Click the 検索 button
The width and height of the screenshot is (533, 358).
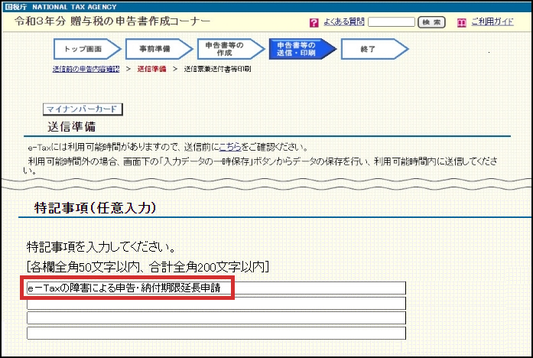pyautogui.click(x=431, y=22)
